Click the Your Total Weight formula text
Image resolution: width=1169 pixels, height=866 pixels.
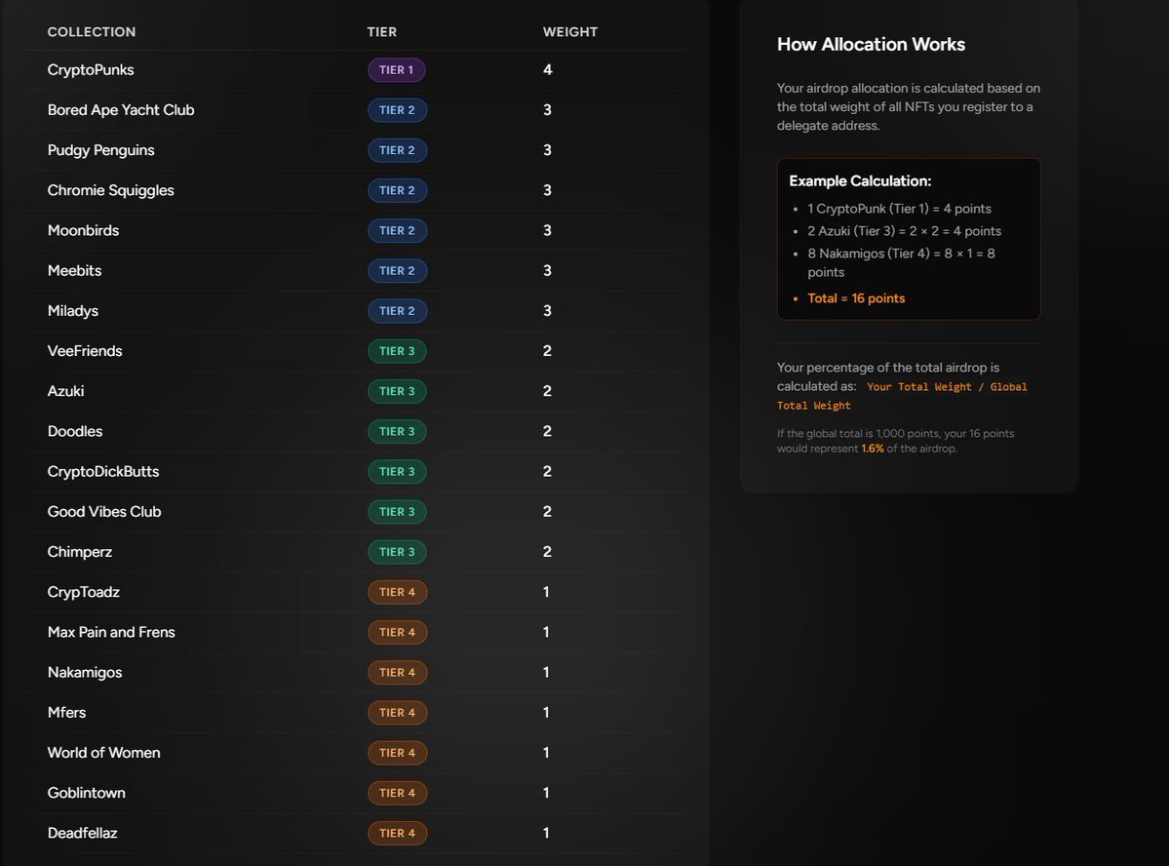tap(902, 396)
